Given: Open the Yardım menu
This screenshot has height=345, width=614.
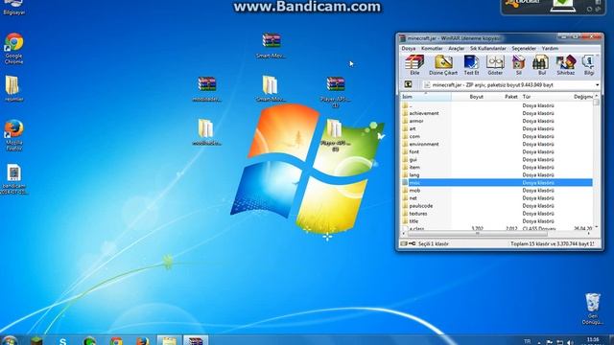Looking at the screenshot, I should coord(550,49).
